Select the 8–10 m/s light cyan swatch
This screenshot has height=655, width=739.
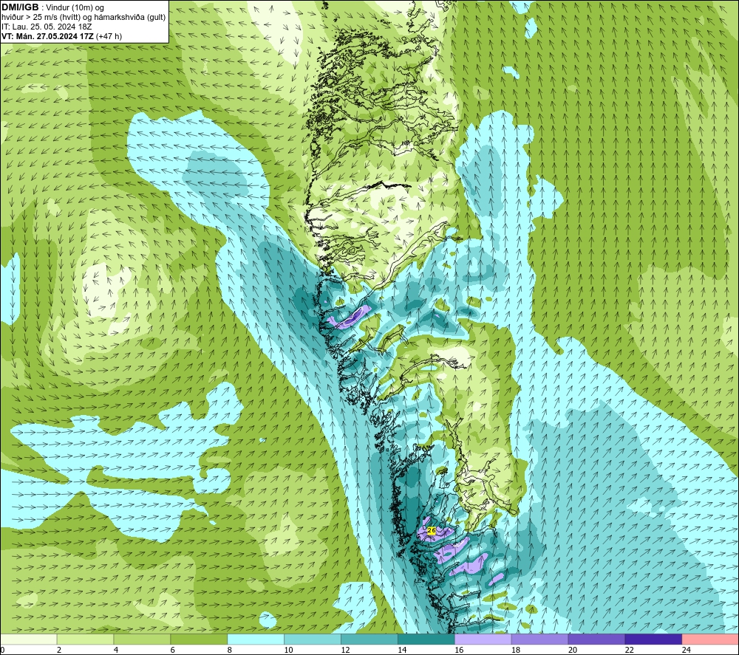pyautogui.click(x=256, y=639)
